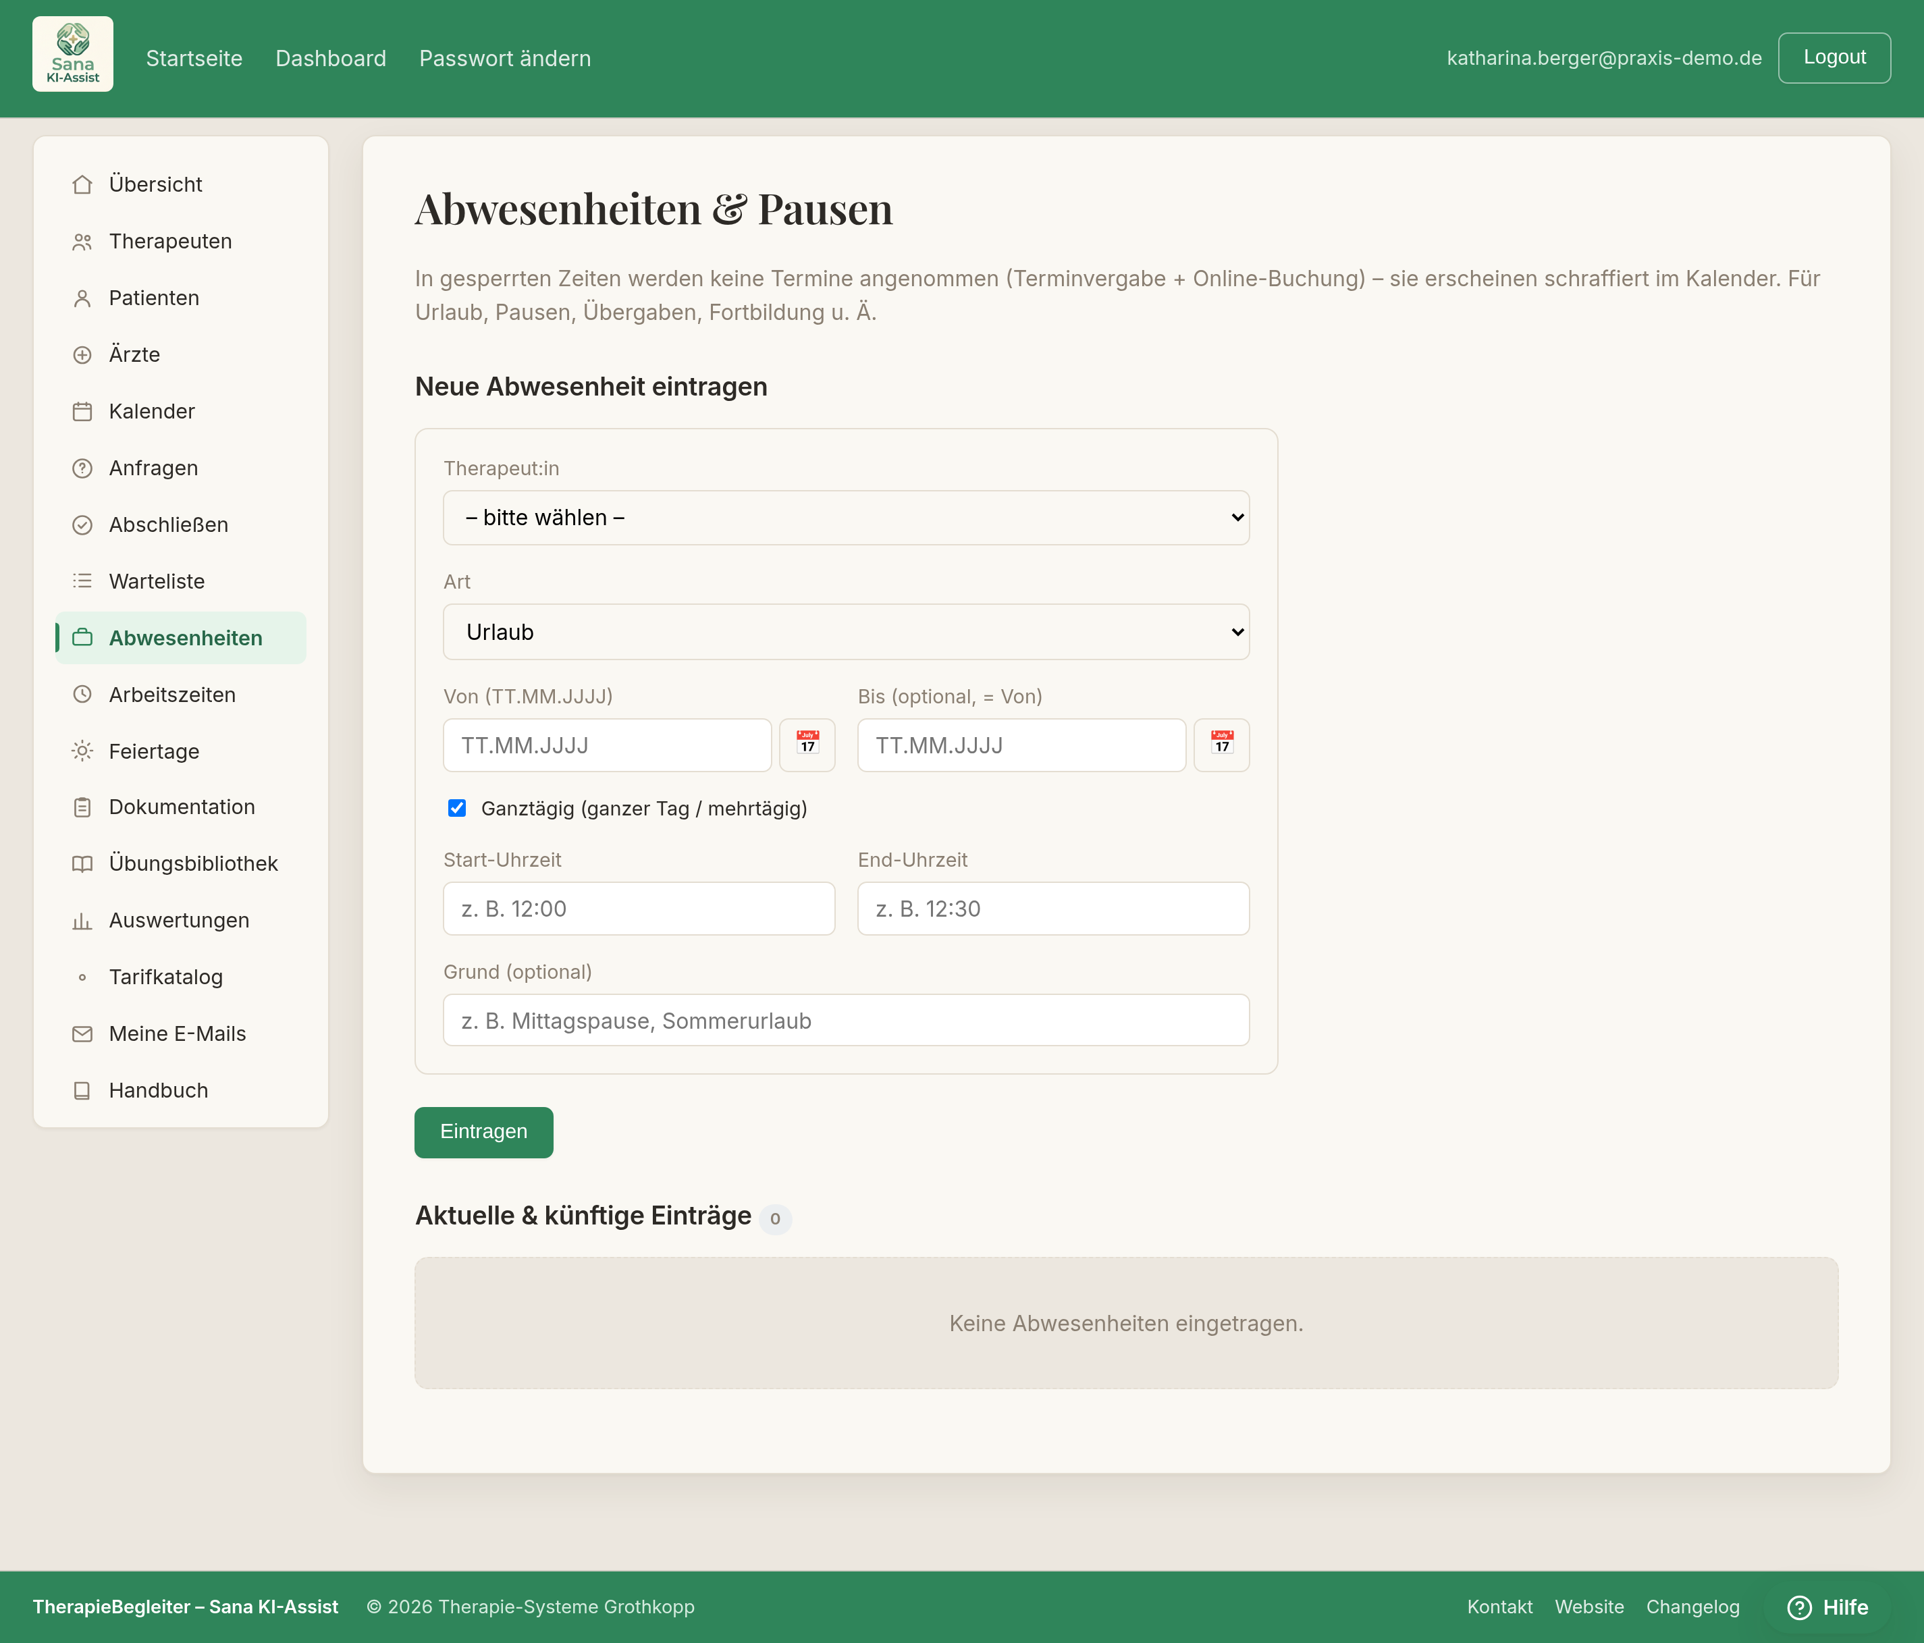The height and width of the screenshot is (1643, 1924).
Task: Open the Changelog footer link
Action: (1693, 1607)
